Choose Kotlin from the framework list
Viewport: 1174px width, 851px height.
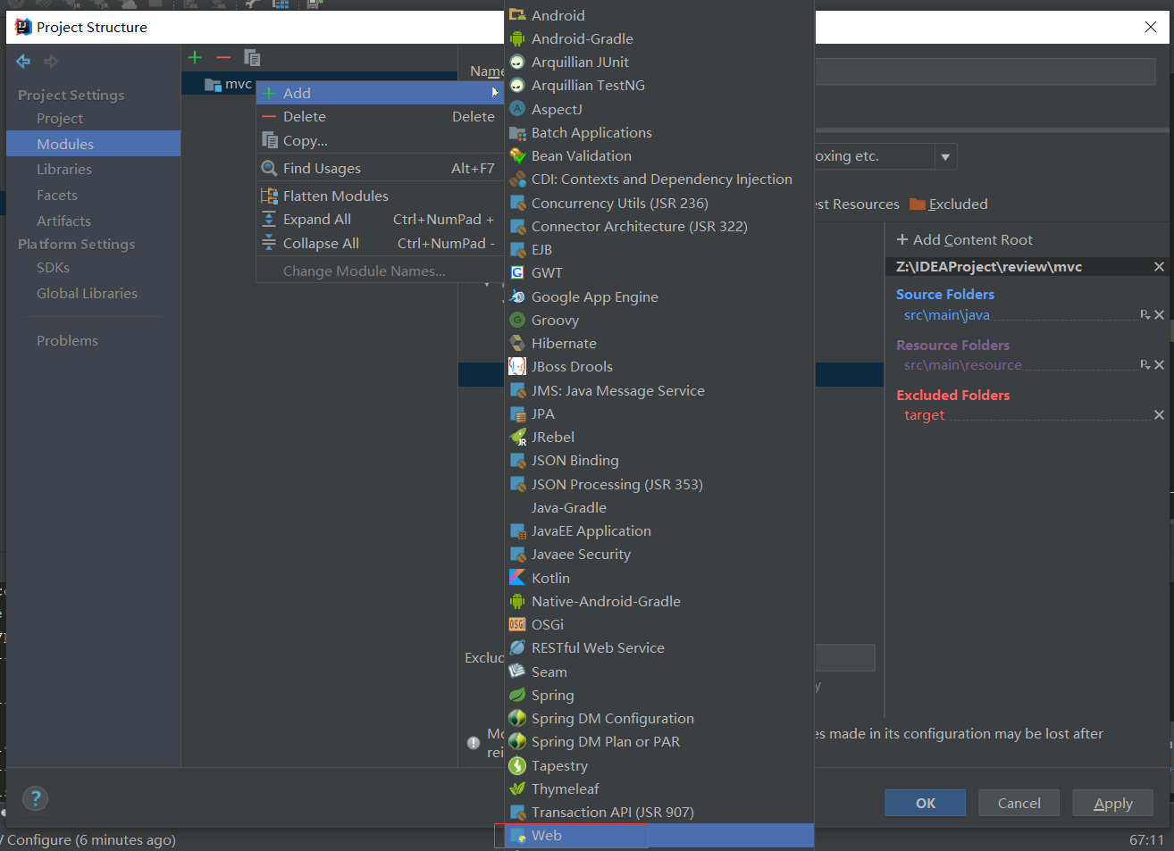[659, 578]
